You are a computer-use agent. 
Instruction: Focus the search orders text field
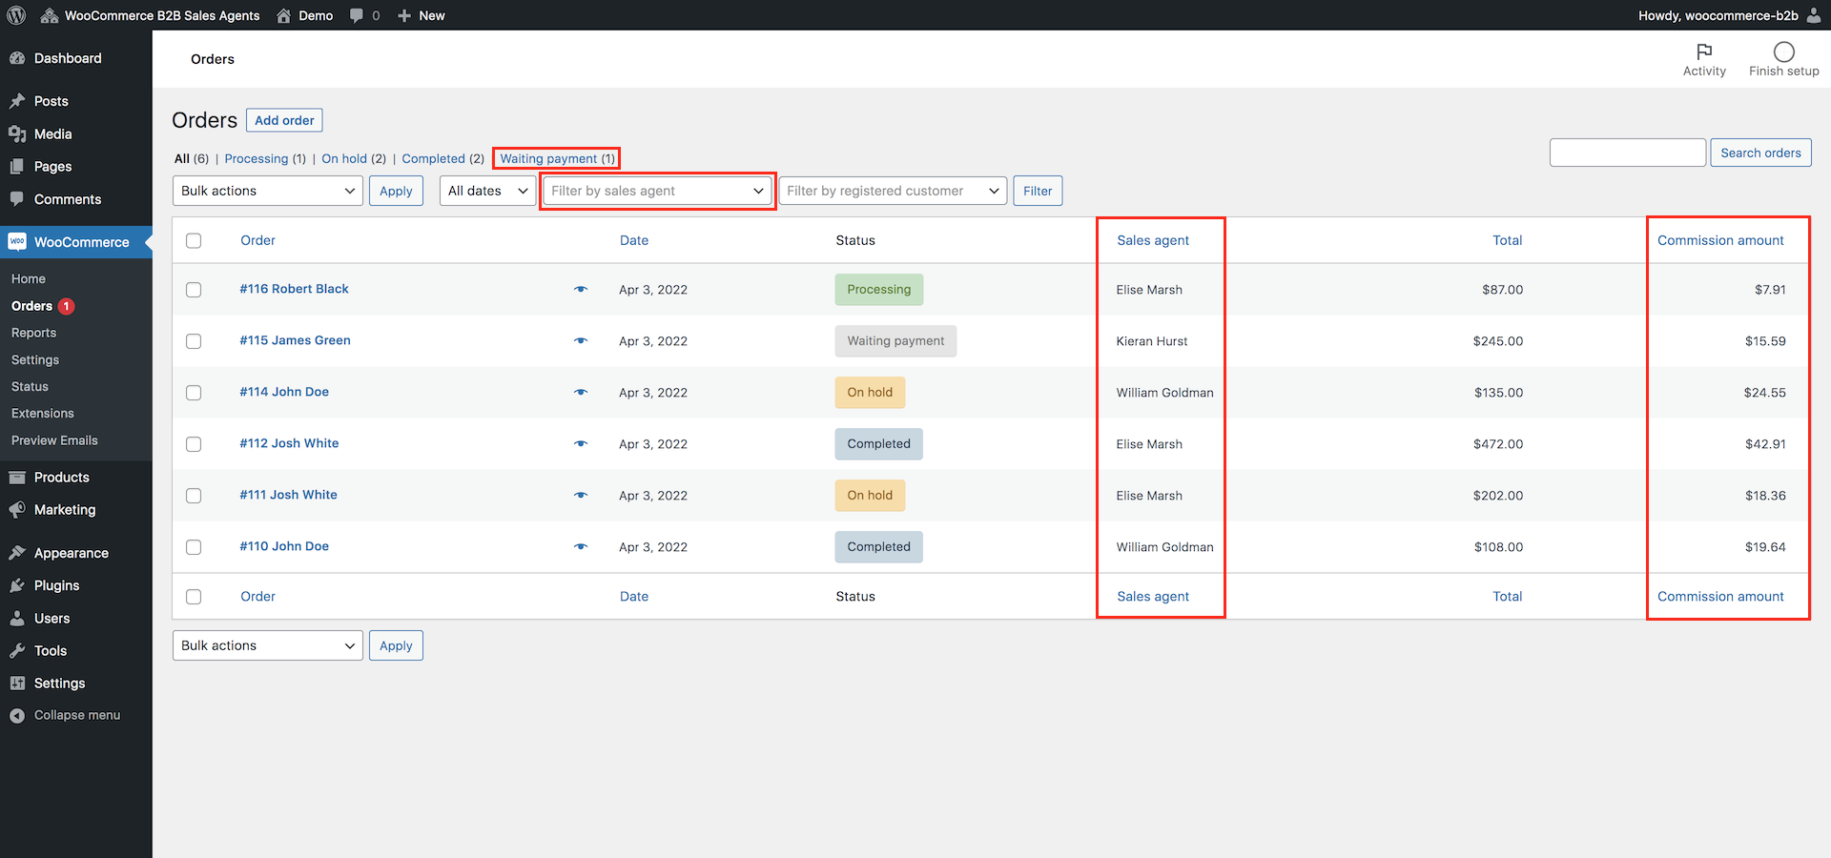(x=1628, y=153)
